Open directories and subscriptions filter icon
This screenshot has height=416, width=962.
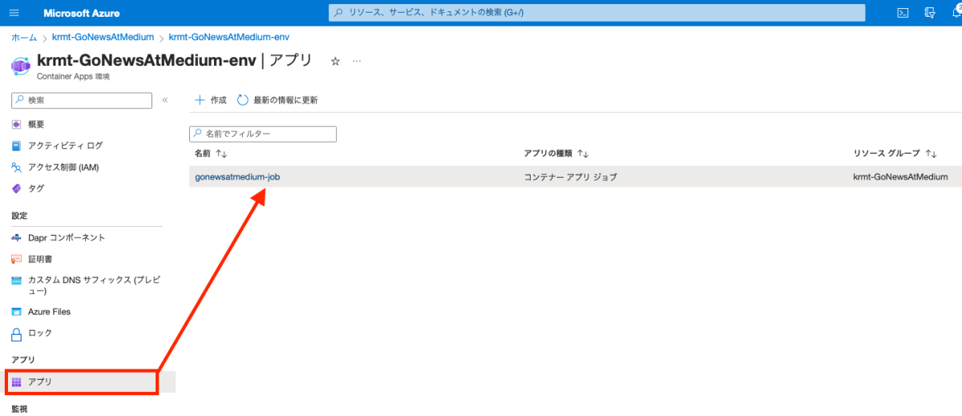[930, 13]
